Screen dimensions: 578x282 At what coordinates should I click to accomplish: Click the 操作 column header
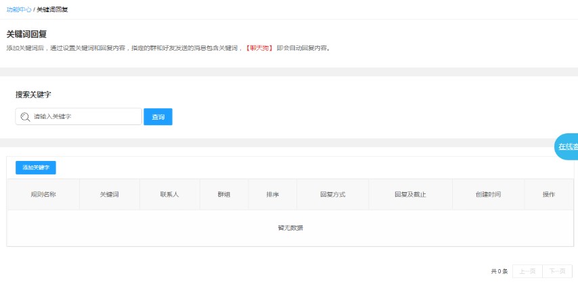point(548,195)
